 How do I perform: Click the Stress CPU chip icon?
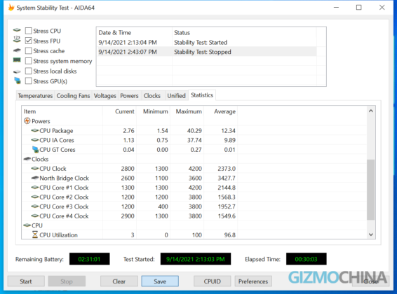(17, 30)
